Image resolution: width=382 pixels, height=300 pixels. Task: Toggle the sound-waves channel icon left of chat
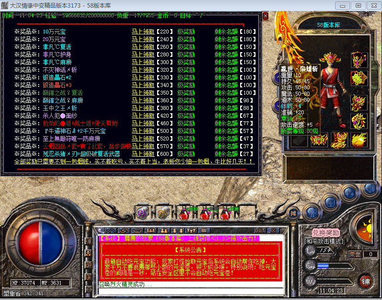(88, 241)
